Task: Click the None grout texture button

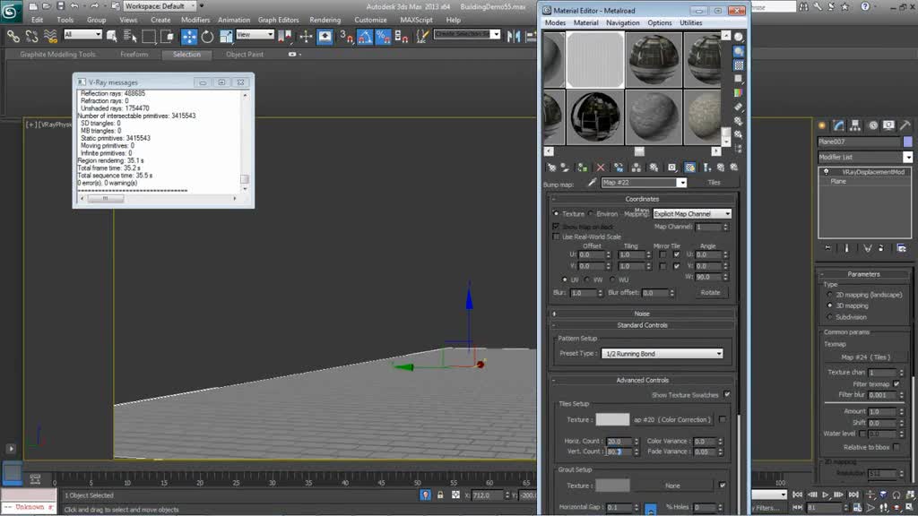Action: 672,486
